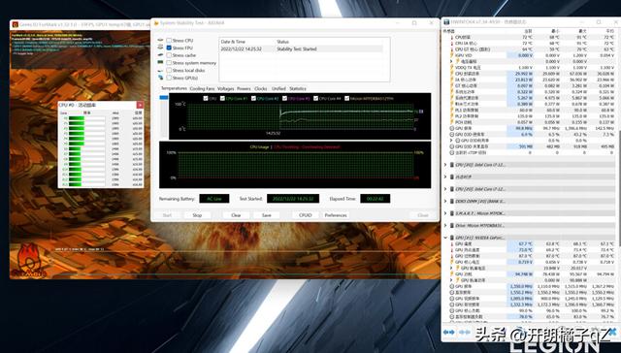
Task: Switch to the Powers tab
Action: (244, 88)
